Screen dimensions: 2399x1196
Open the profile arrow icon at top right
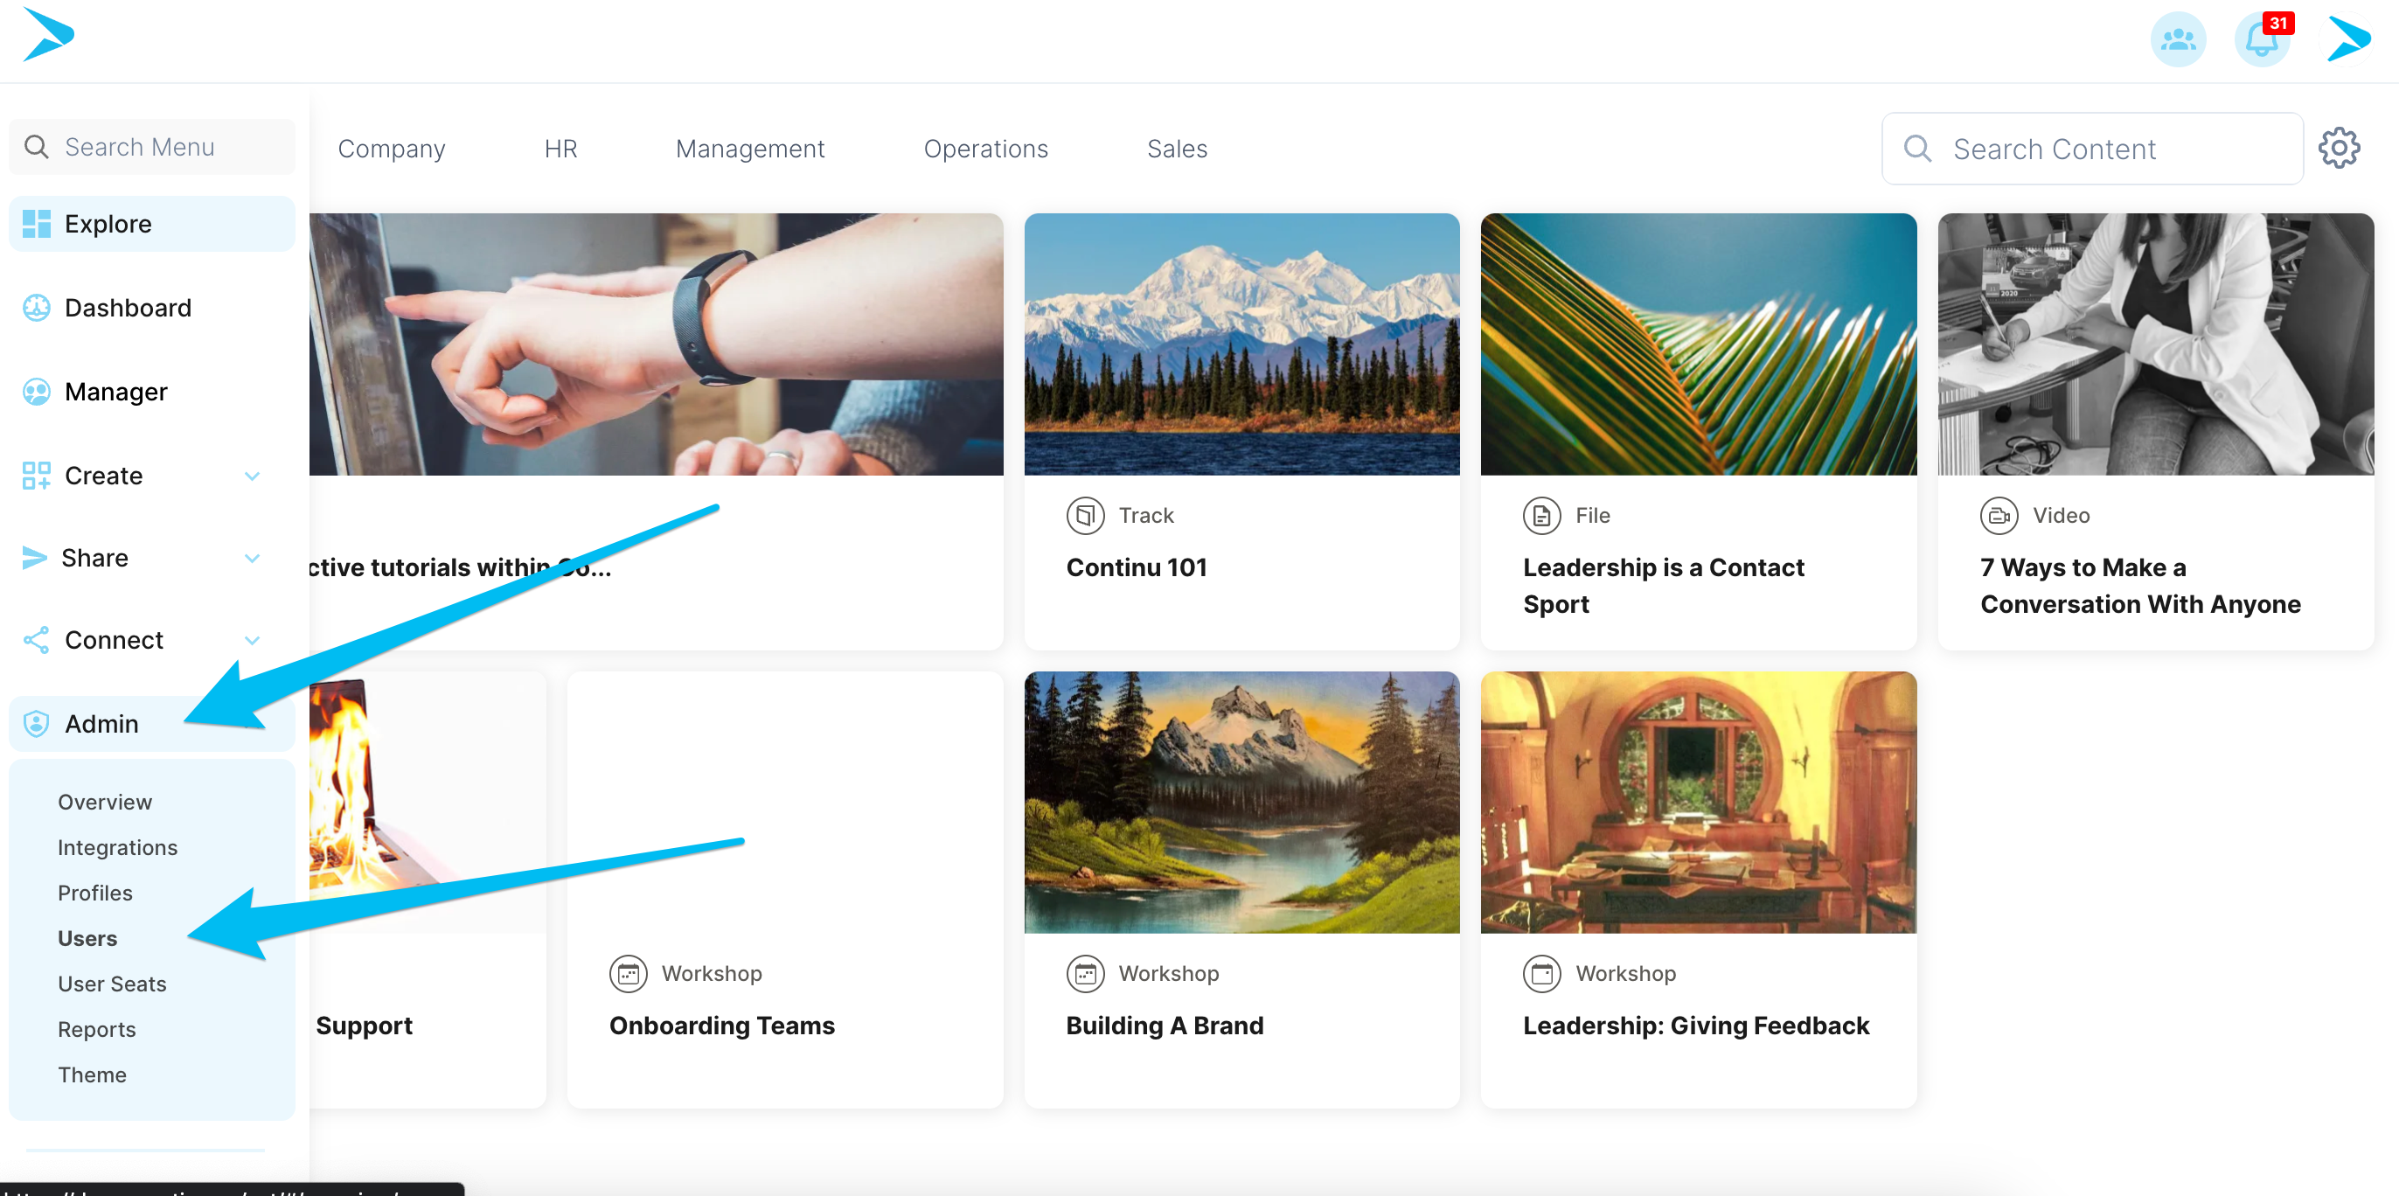[2347, 40]
